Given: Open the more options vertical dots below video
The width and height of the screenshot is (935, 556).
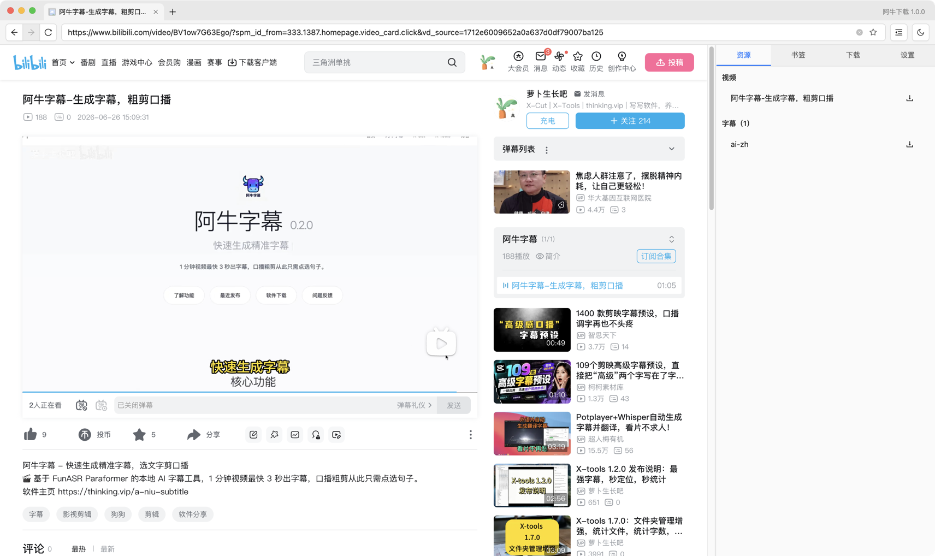Looking at the screenshot, I should 471,435.
